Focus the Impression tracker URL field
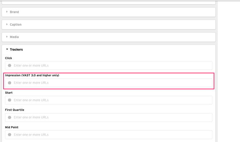Viewport: 240px width, 142px height. [x=109, y=83]
